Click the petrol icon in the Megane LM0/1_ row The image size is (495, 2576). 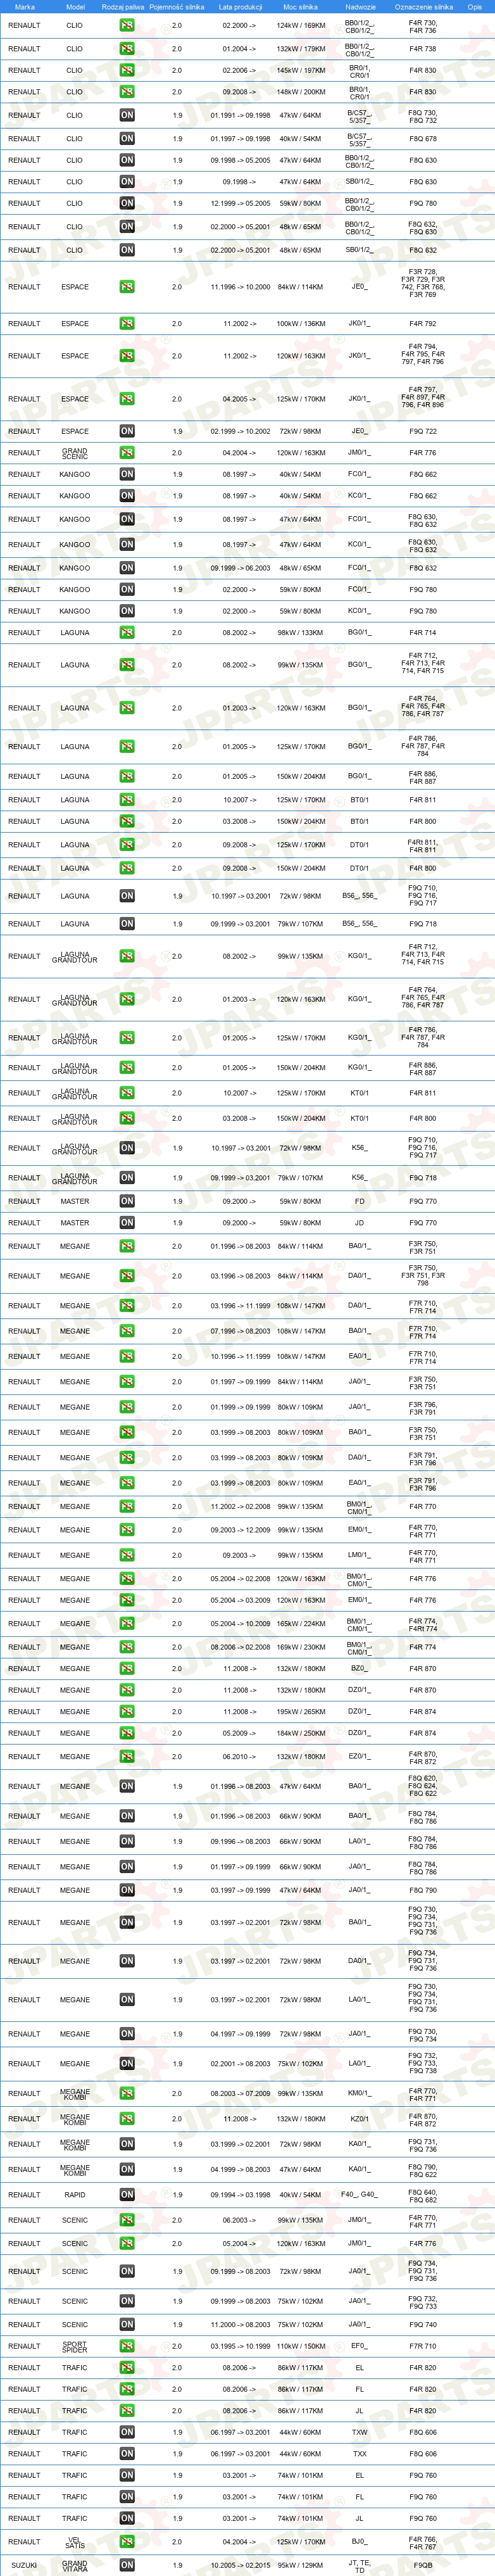click(127, 1555)
